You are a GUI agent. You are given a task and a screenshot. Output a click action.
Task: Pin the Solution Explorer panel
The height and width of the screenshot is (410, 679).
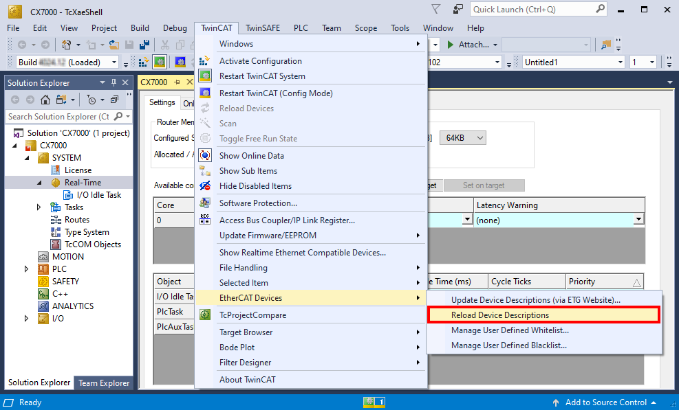coord(114,82)
